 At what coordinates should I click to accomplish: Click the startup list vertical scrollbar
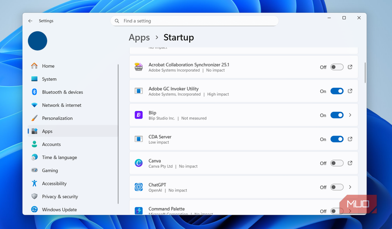coord(365,73)
